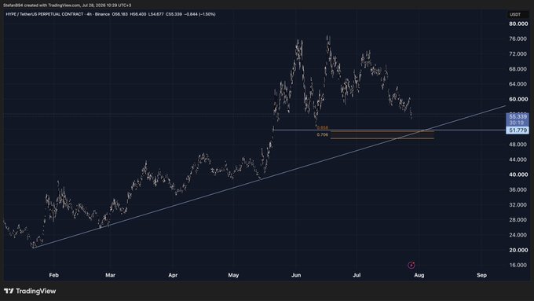Screen dimensions: 534x301
Task: Click the Jul label on time axis
Action: pos(357,275)
